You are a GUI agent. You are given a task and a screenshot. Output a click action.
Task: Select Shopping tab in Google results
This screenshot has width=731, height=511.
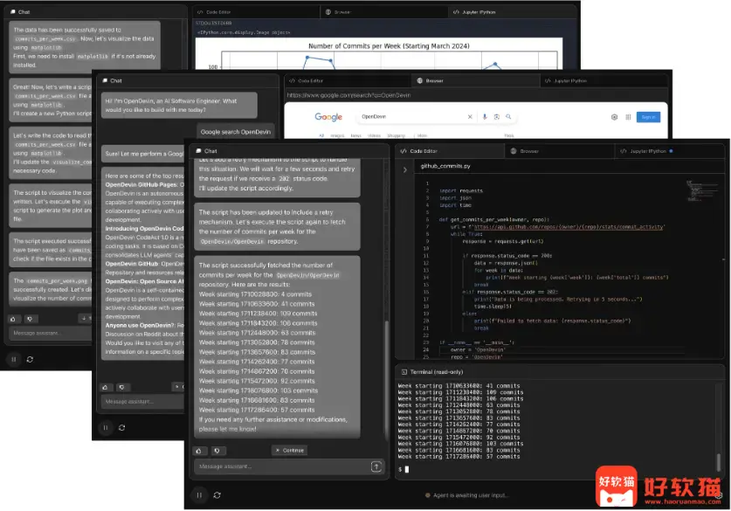(396, 135)
